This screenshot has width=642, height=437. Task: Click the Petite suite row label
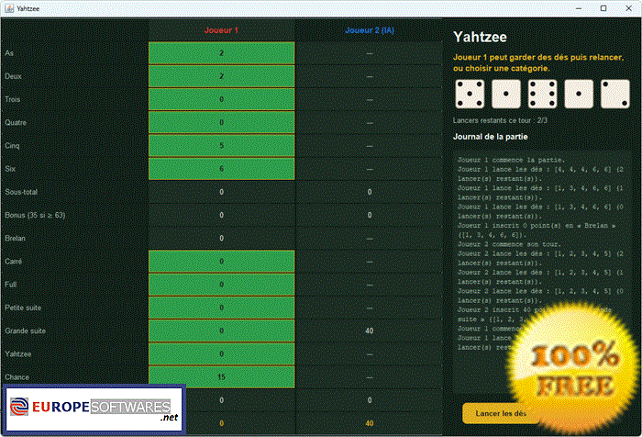(23, 308)
